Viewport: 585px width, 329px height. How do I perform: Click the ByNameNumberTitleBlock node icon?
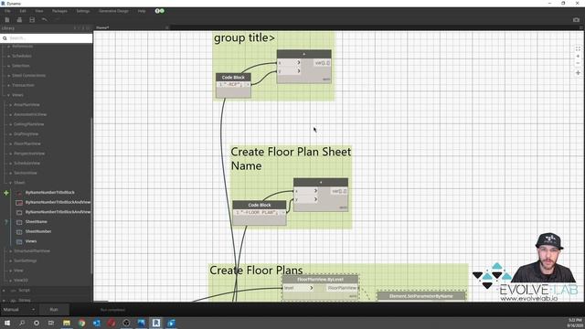[19, 193]
